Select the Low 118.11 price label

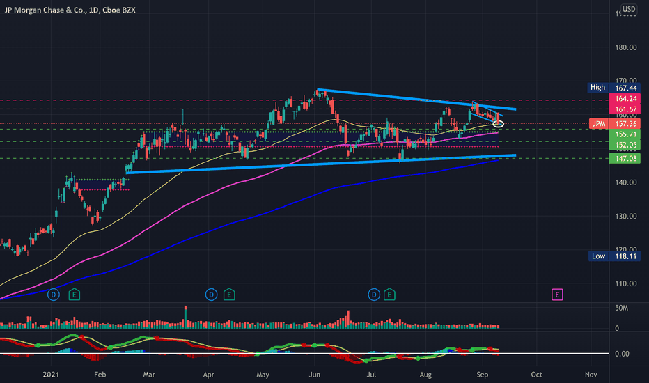coord(614,256)
